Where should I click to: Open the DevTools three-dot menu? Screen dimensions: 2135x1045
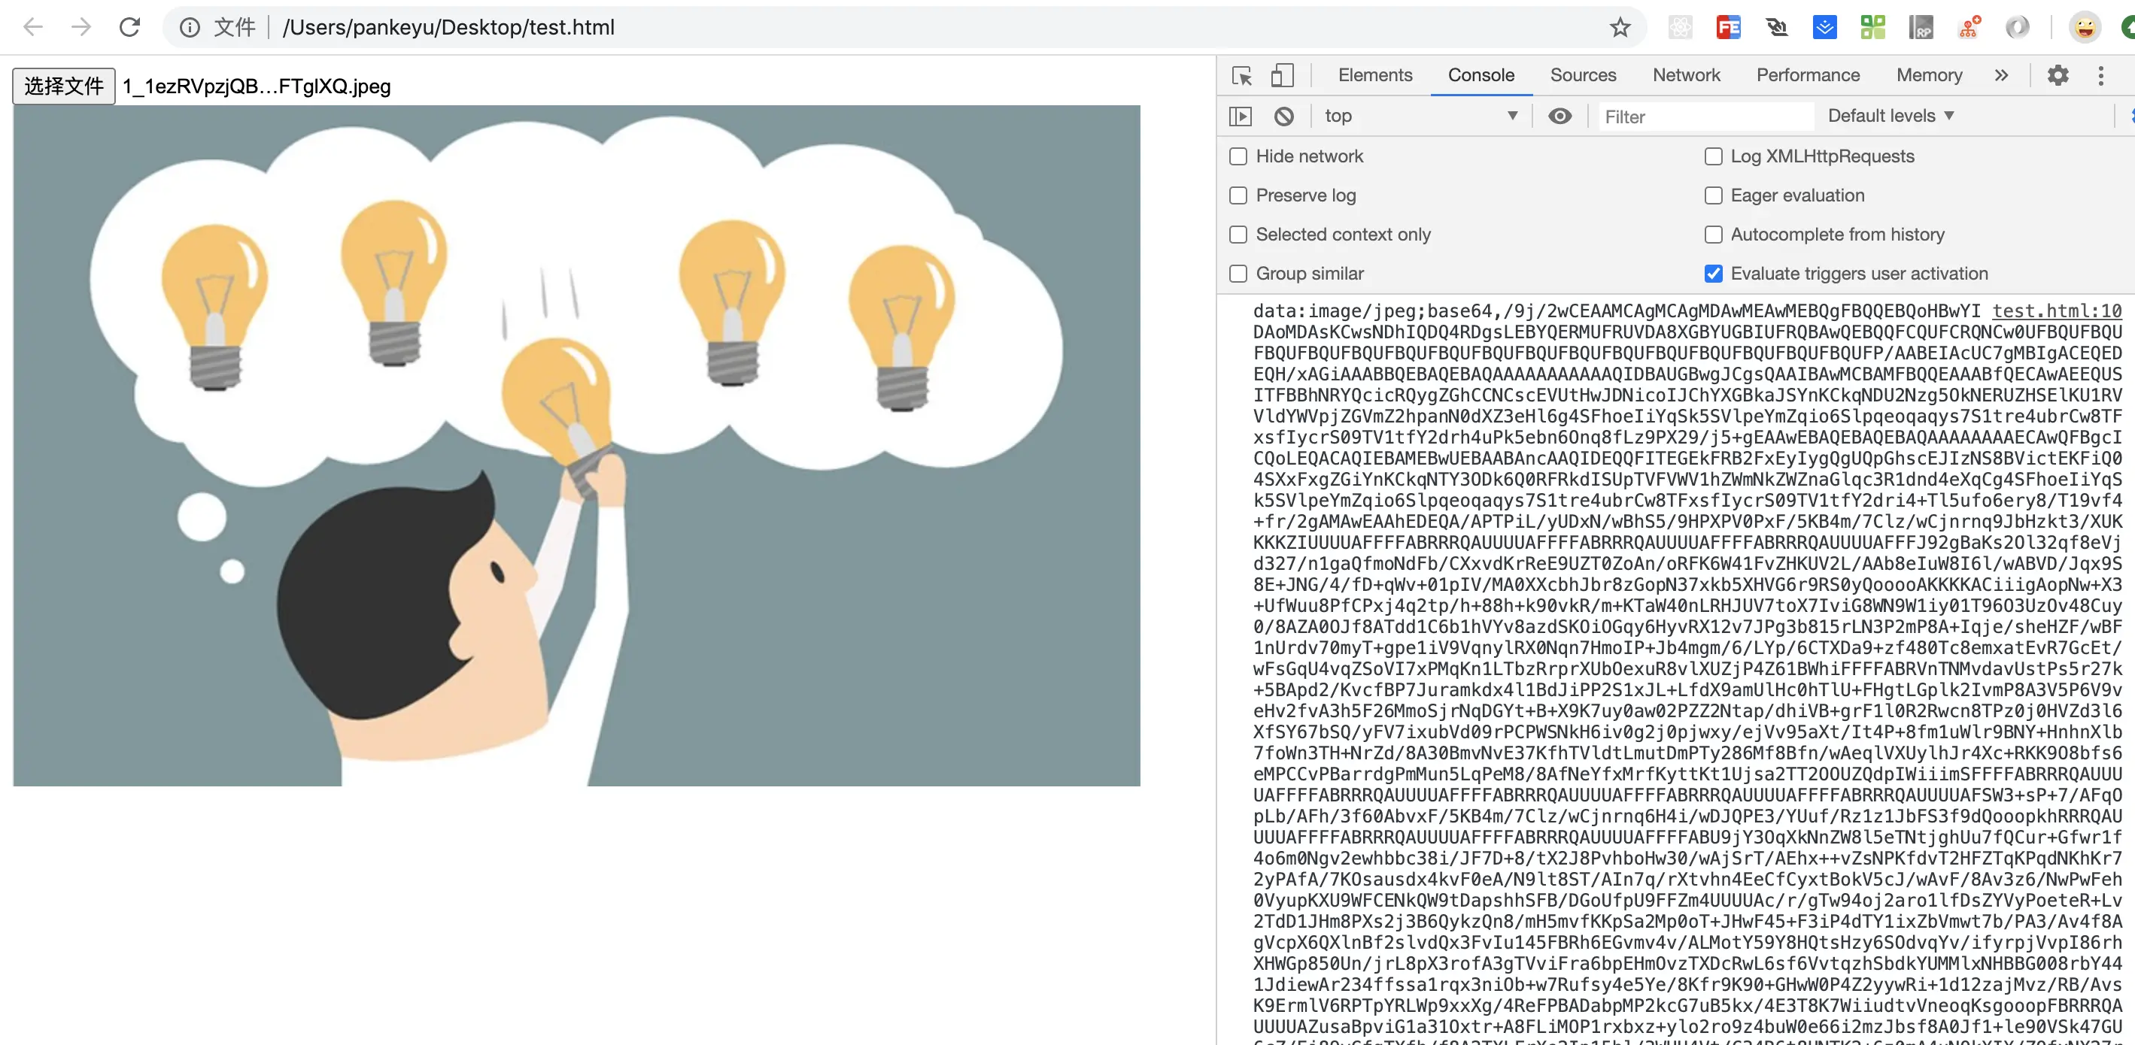pos(2100,75)
